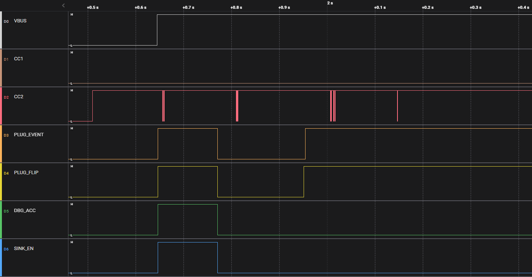Click the SINK_EN channel label
This screenshot has height=277, width=532.
pos(23,249)
